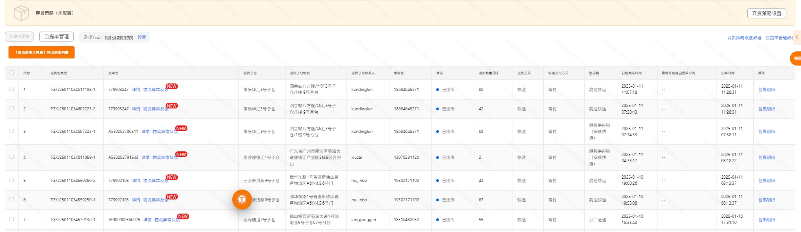Click orange 导出退货包裹 export button

(42, 52)
